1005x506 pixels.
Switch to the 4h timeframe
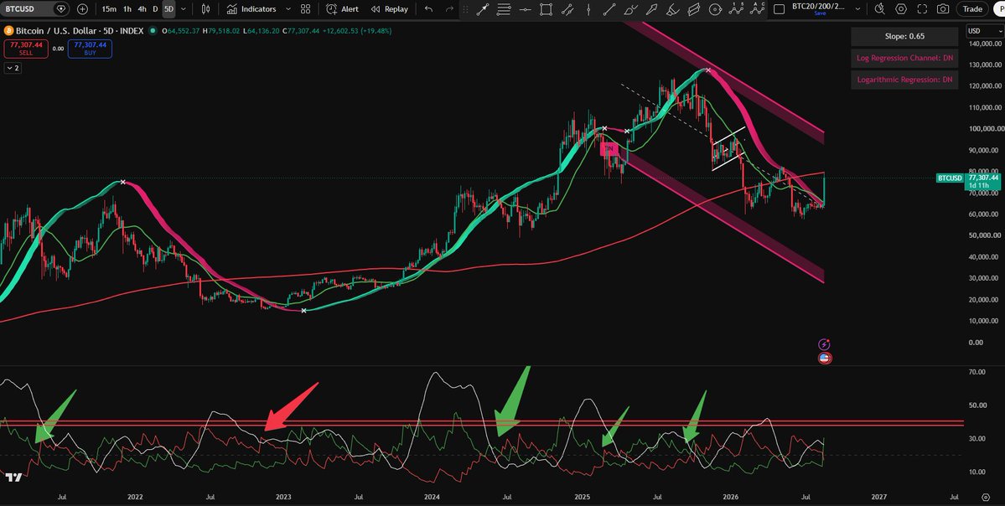pos(142,9)
